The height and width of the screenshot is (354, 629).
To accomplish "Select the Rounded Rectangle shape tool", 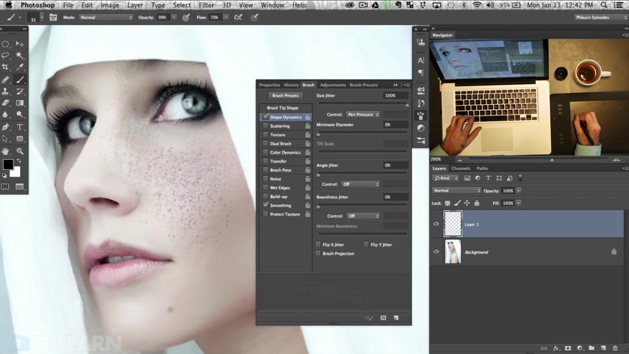I will click(x=19, y=139).
